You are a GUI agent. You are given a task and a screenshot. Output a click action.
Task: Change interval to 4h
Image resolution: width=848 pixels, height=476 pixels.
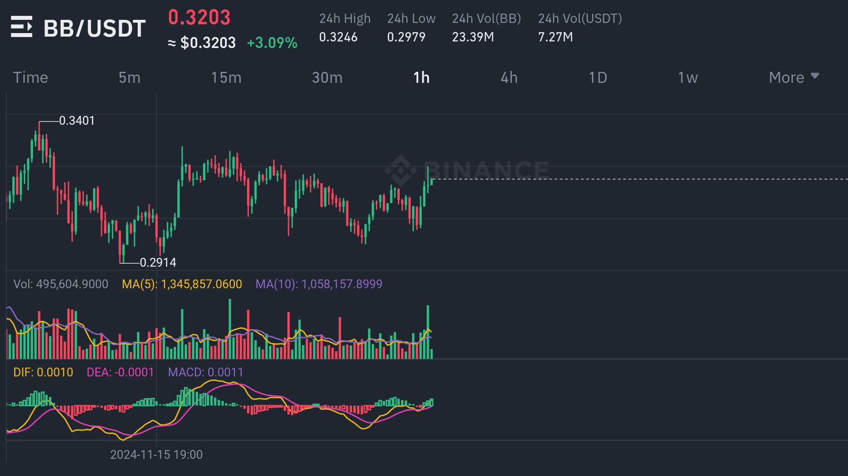click(x=509, y=78)
